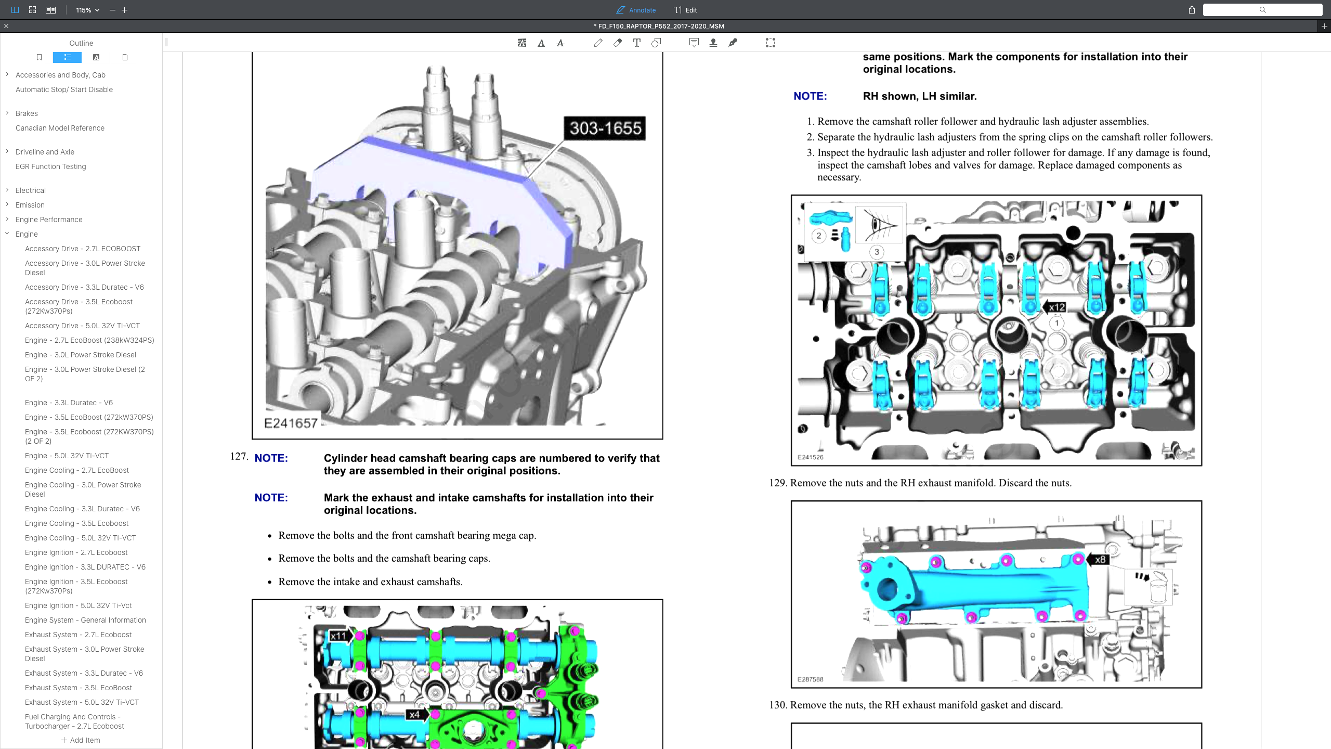The height and width of the screenshot is (749, 1331).
Task: Select the area selection tool
Action: pos(771,43)
